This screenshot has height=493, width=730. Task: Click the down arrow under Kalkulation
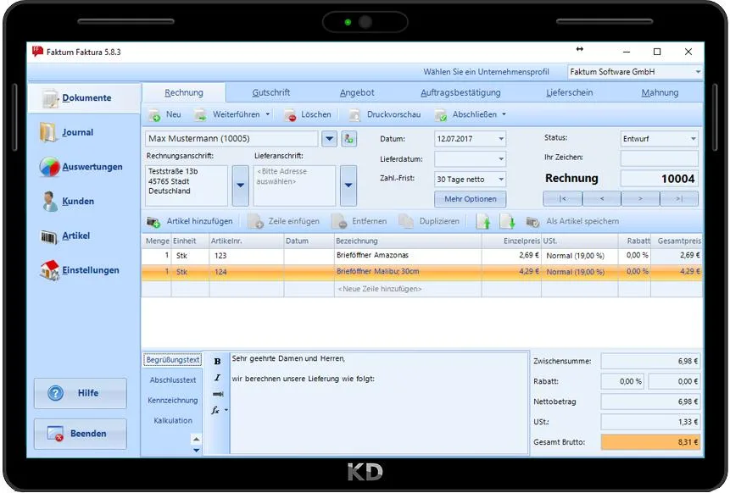(197, 450)
